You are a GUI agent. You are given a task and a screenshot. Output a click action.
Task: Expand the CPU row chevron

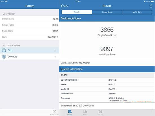click(56, 50)
